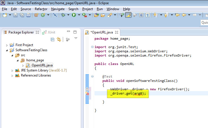Close the Package Explorer view
The width and height of the screenshot is (208, 128).
tap(37, 32)
